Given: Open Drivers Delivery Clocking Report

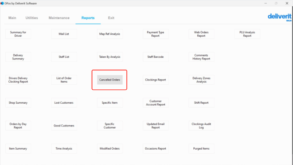Looking at the screenshot, I should [x=18, y=80].
